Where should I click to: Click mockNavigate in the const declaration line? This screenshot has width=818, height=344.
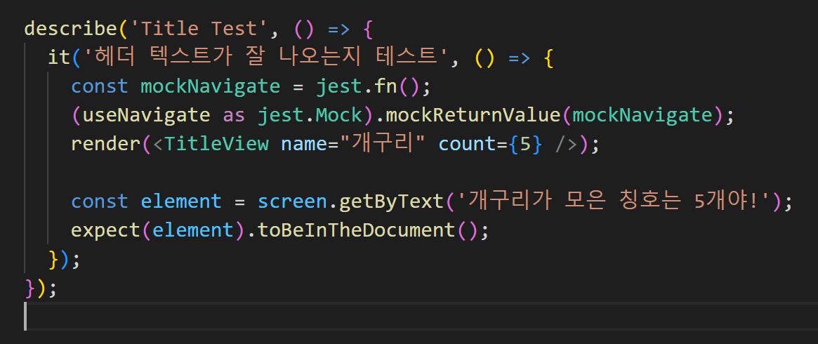pos(210,86)
